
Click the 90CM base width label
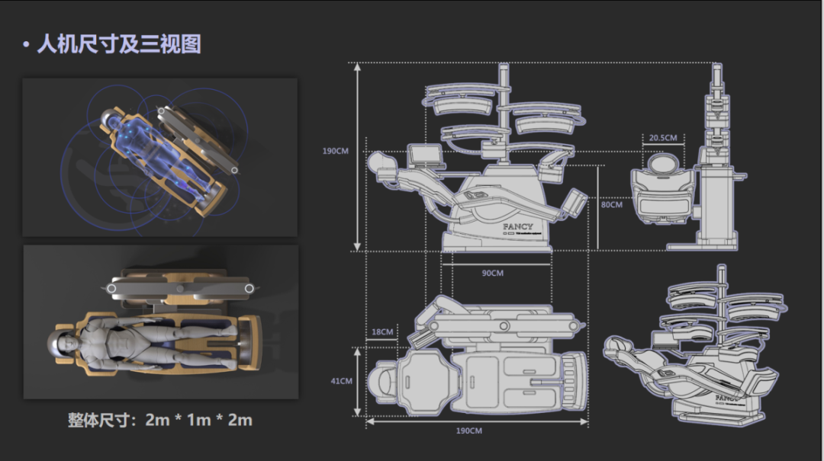click(x=492, y=273)
